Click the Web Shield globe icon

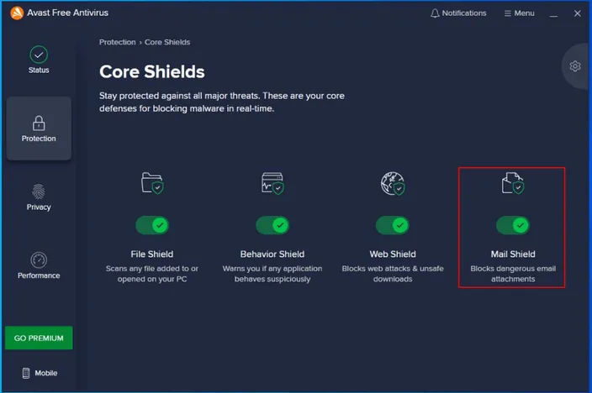(x=393, y=183)
